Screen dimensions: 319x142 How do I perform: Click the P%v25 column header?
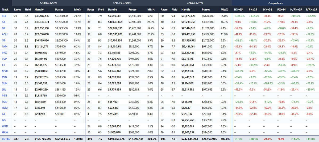[x=253, y=9]
